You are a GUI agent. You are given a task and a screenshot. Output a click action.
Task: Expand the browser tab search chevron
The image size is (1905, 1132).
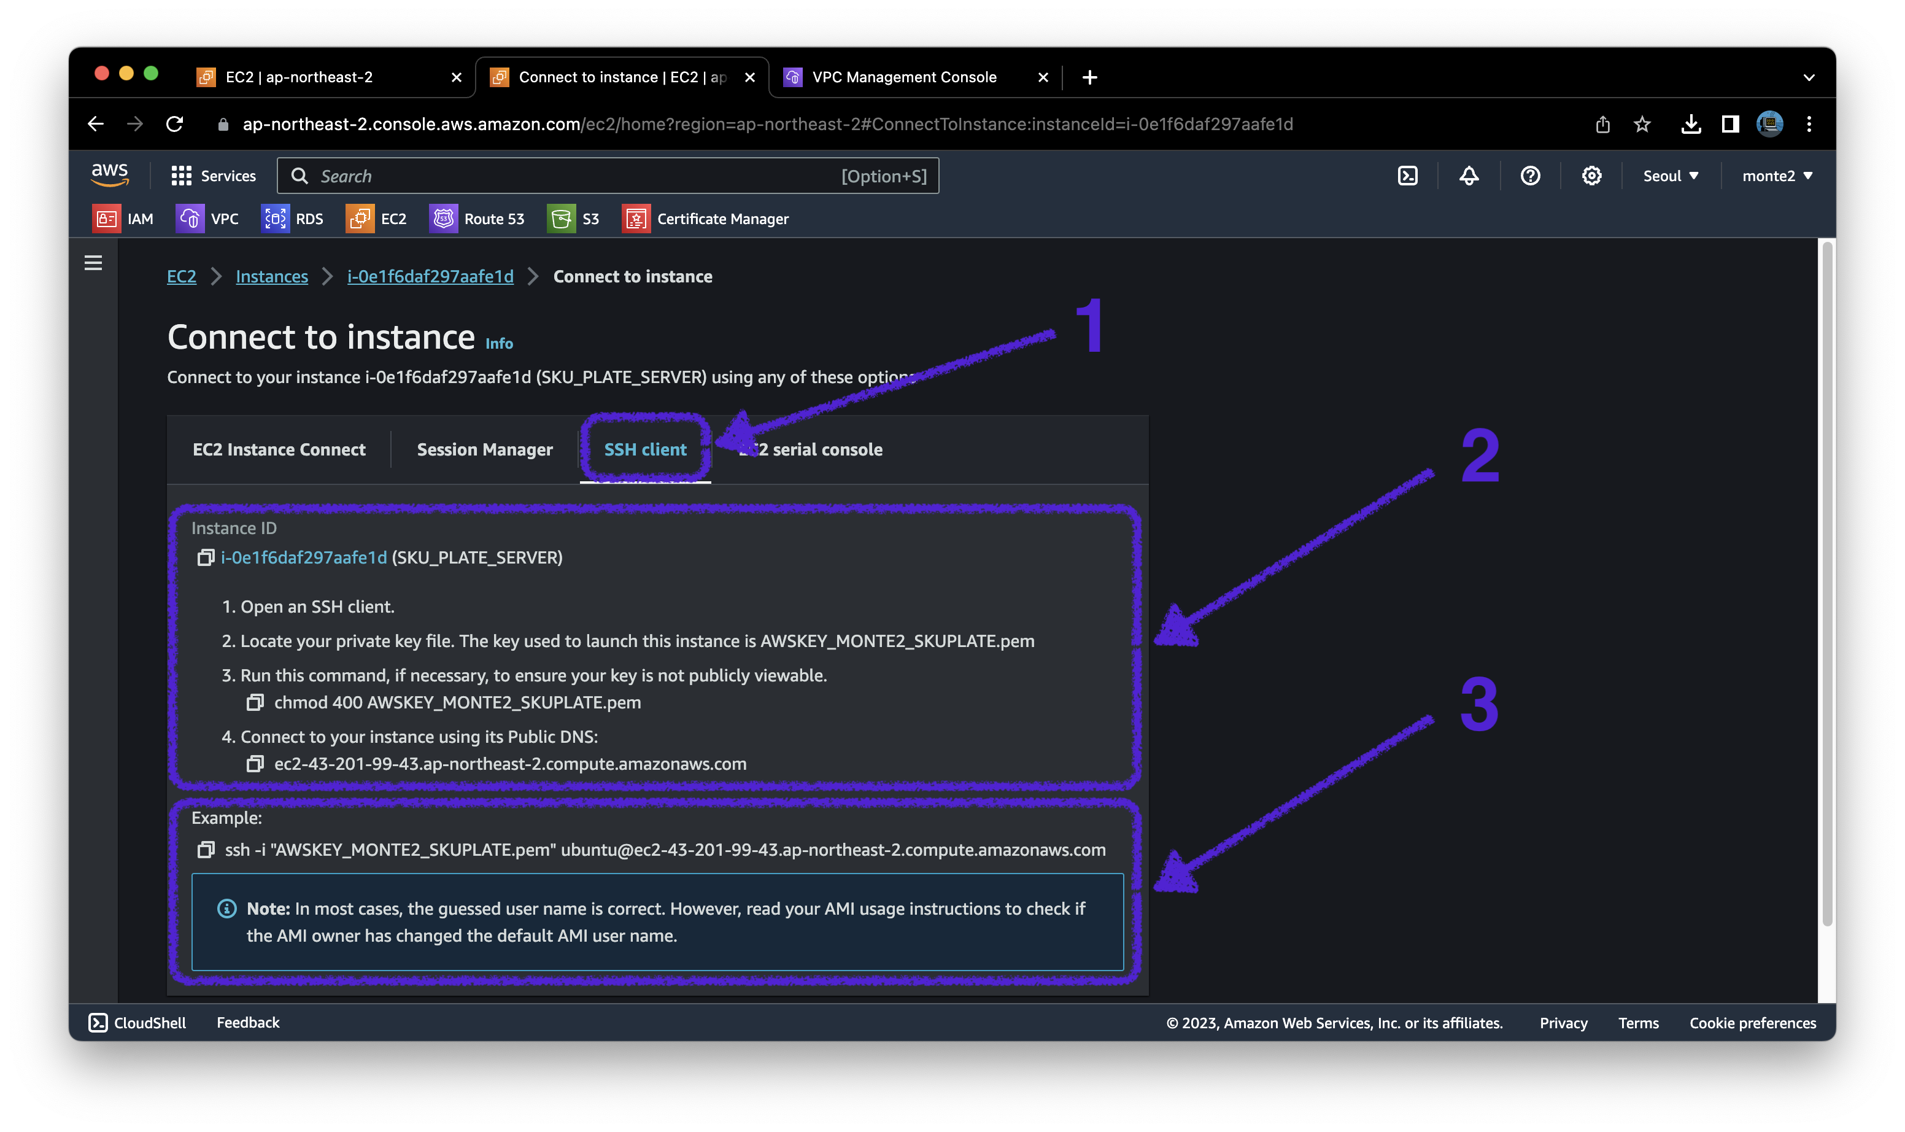(1809, 78)
